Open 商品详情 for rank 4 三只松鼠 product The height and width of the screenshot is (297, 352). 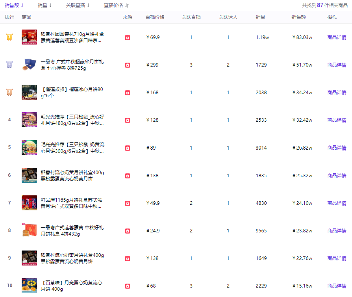coord(337,120)
